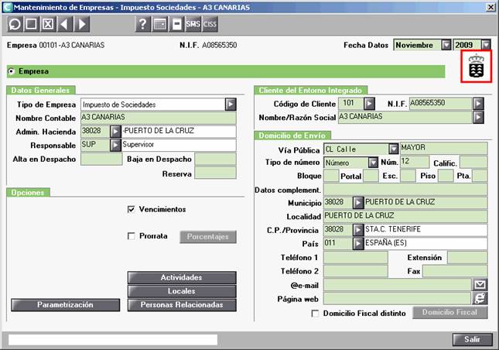Screen dimensions: 499x350
Task: Open lookup arrow next to client N.I.F. field
Action: pyautogui.click(x=478, y=104)
